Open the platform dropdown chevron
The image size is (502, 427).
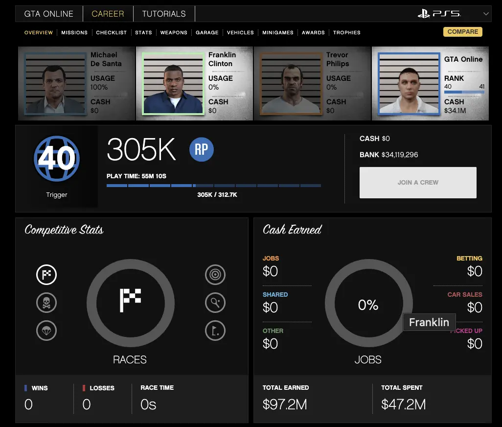(486, 14)
